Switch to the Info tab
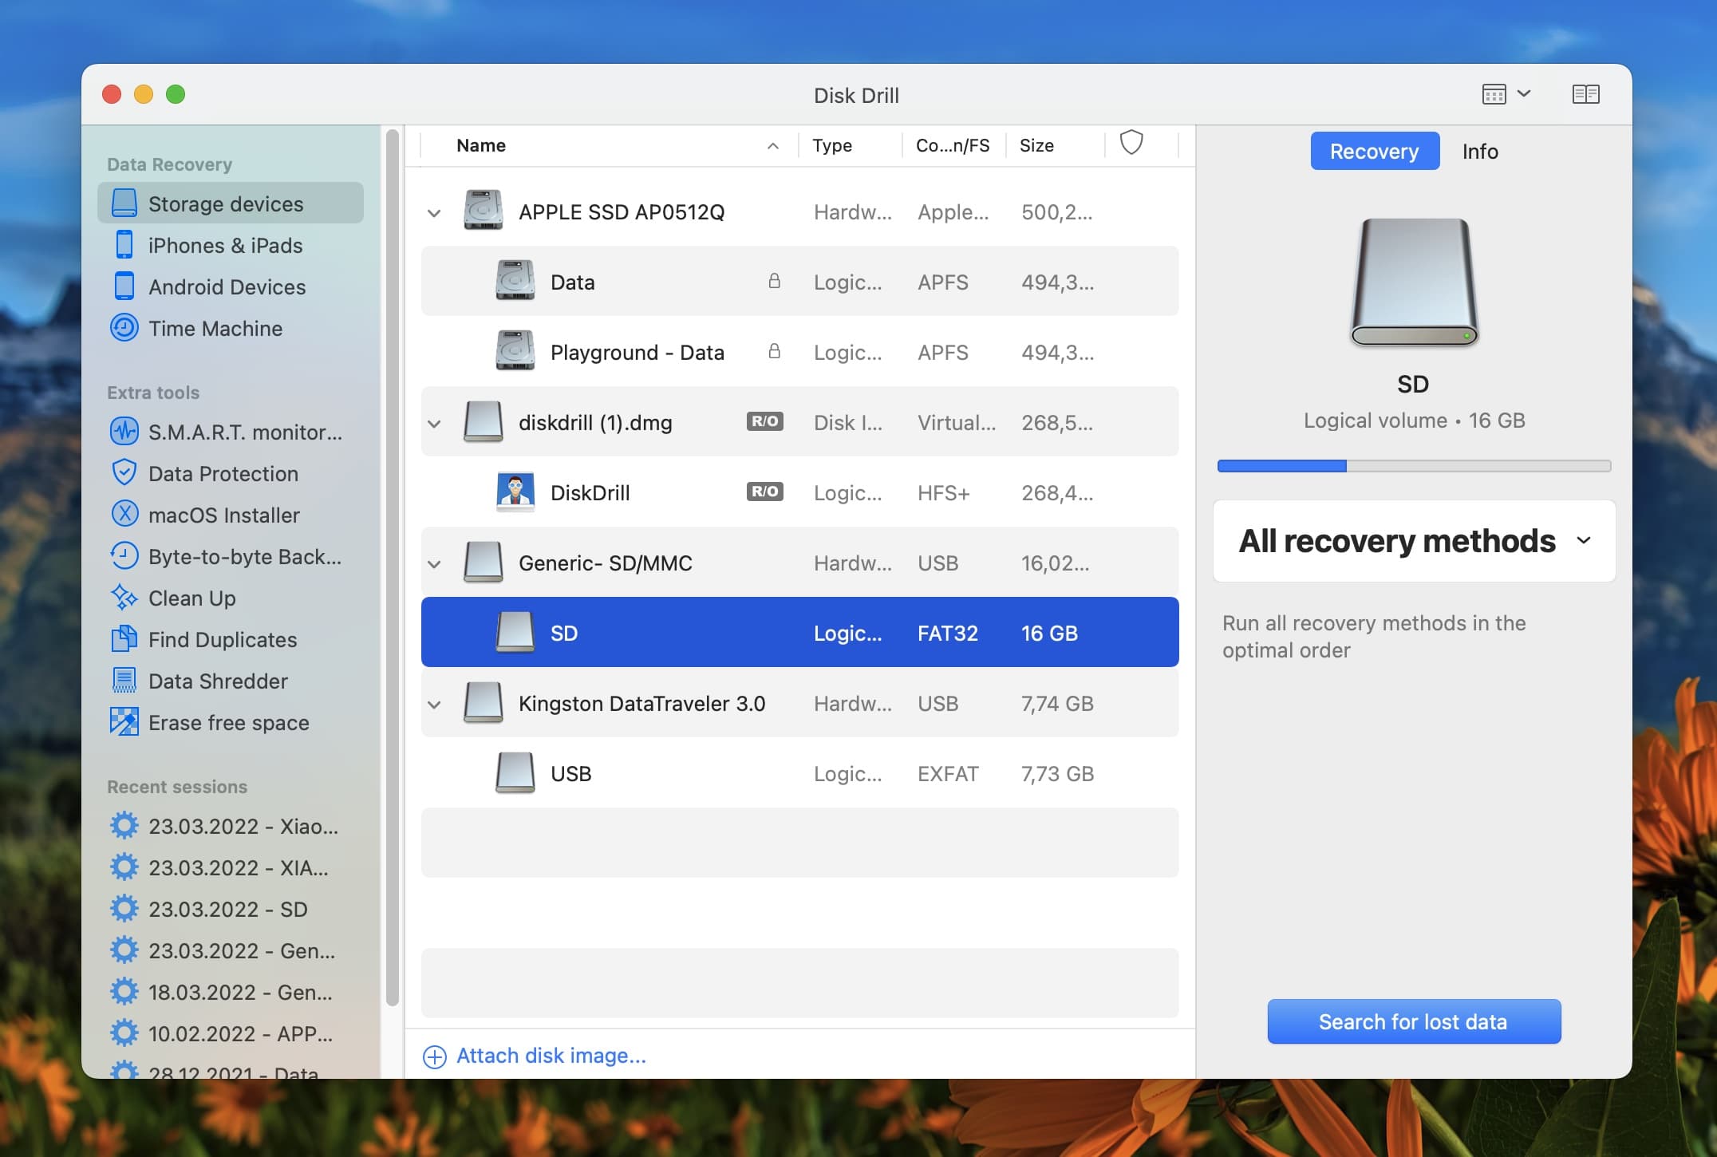This screenshot has height=1157, width=1717. pos(1480,151)
